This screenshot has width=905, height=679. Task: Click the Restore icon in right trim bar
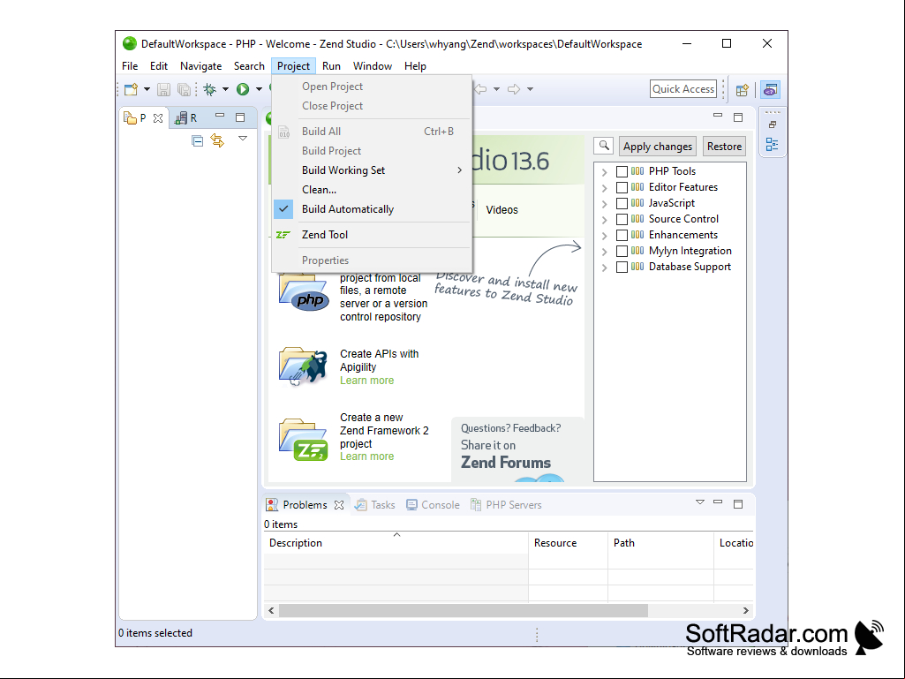773,124
